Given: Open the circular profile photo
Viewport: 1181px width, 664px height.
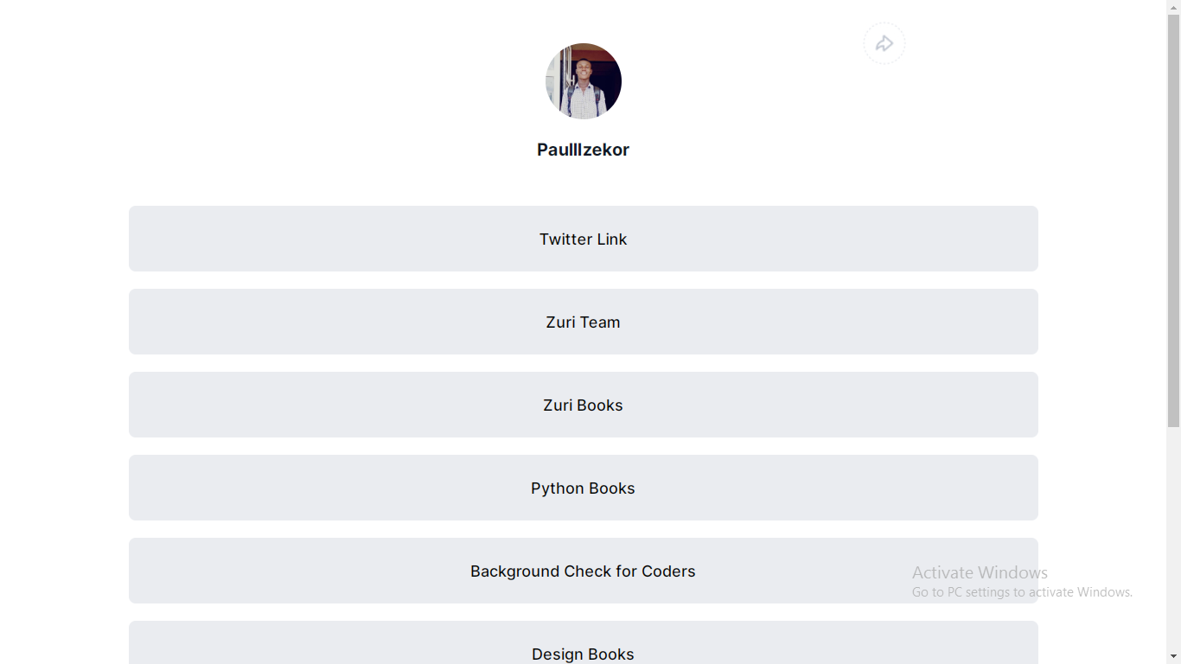Looking at the screenshot, I should pyautogui.click(x=584, y=81).
